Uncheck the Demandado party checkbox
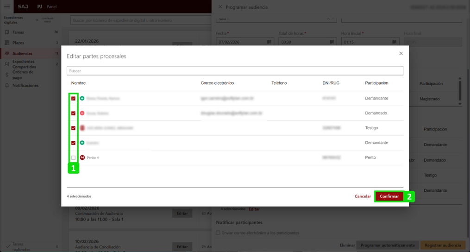 [73, 113]
